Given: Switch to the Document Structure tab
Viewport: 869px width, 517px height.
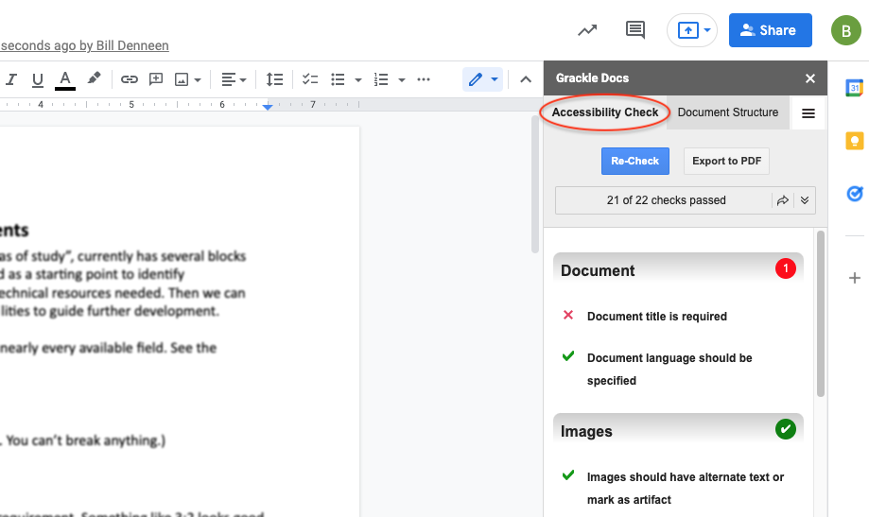Looking at the screenshot, I should coord(727,112).
